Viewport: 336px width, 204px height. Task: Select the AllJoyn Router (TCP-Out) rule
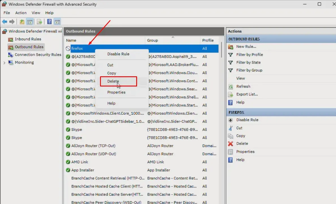tap(93, 146)
